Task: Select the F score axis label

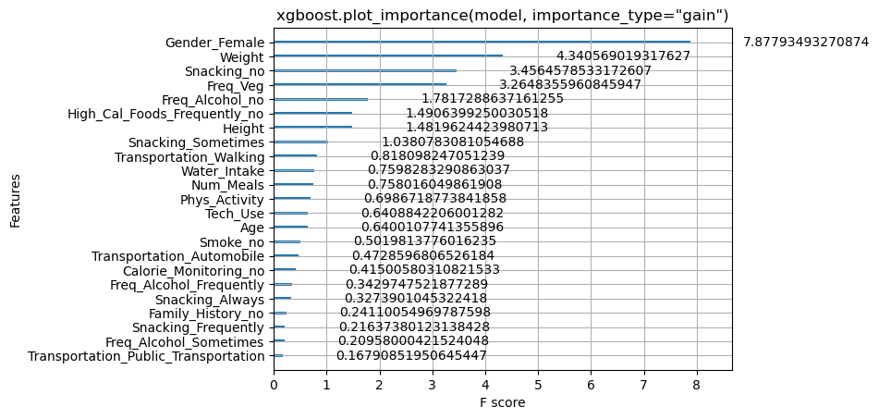Action: coord(502,402)
